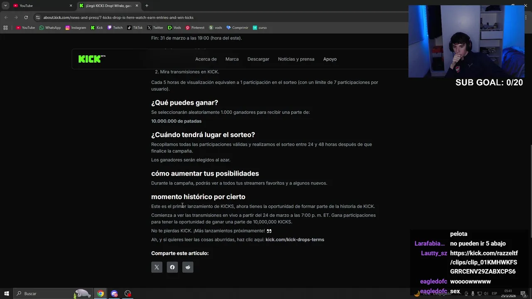
Task: Open the Instagram bookmark
Action: click(76, 28)
